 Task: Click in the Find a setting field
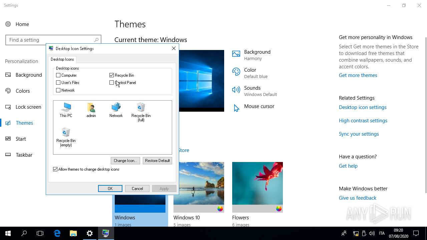[53, 40]
